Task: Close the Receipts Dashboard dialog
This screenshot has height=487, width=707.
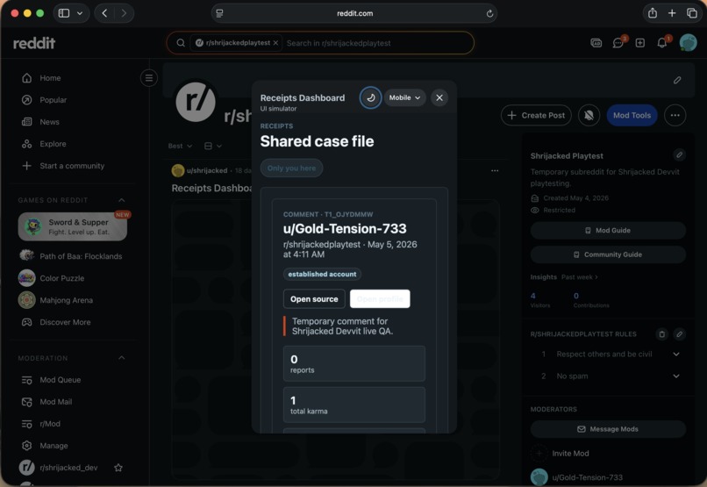Action: [439, 97]
